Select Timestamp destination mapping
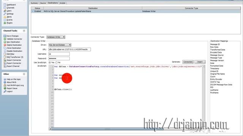243x136 pixels. 215,68
